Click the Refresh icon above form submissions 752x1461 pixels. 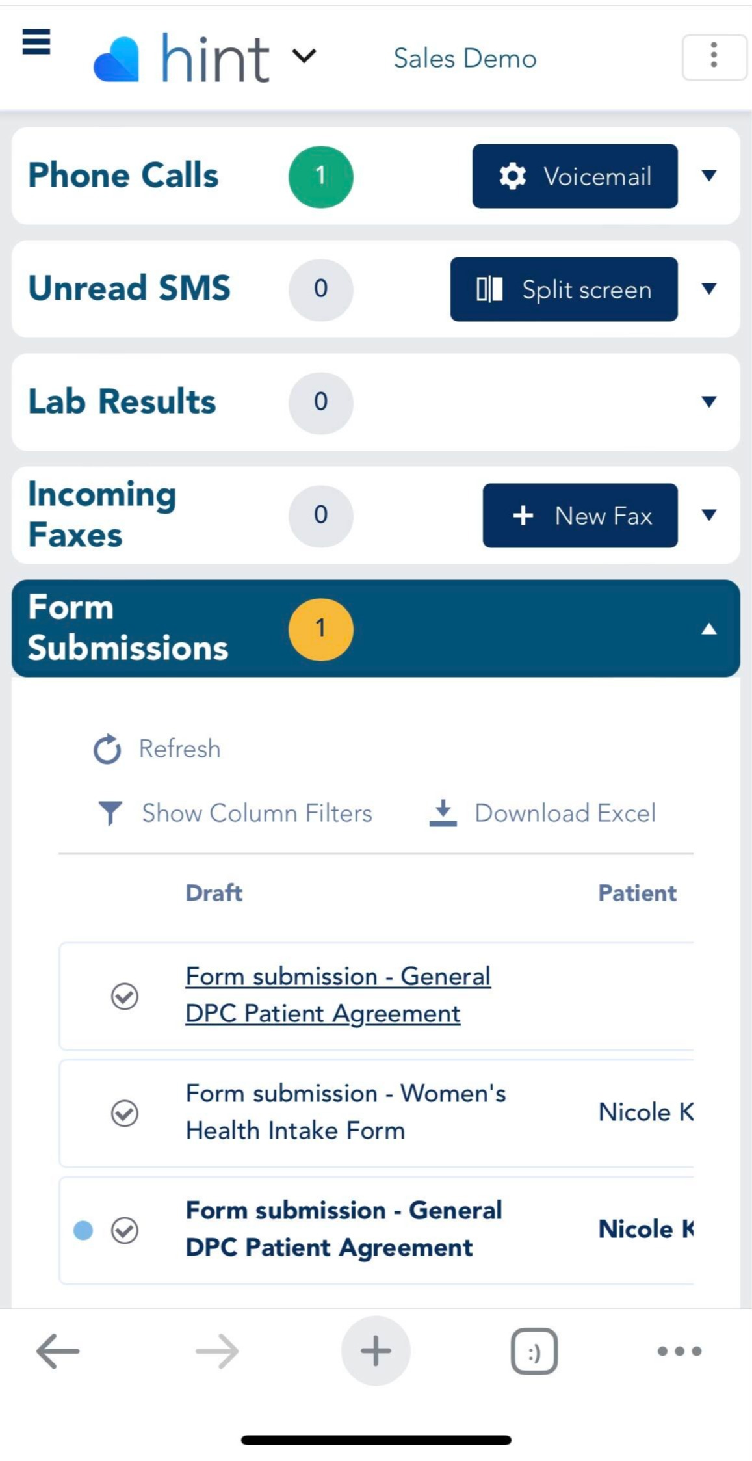pos(106,748)
